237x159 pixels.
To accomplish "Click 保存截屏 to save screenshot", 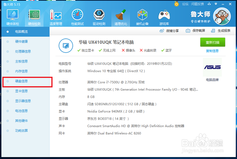I will pos(195,31).
